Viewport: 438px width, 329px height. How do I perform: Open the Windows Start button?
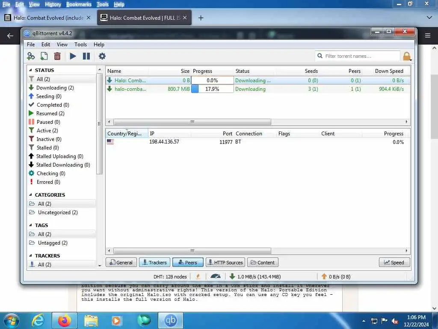[11, 320]
